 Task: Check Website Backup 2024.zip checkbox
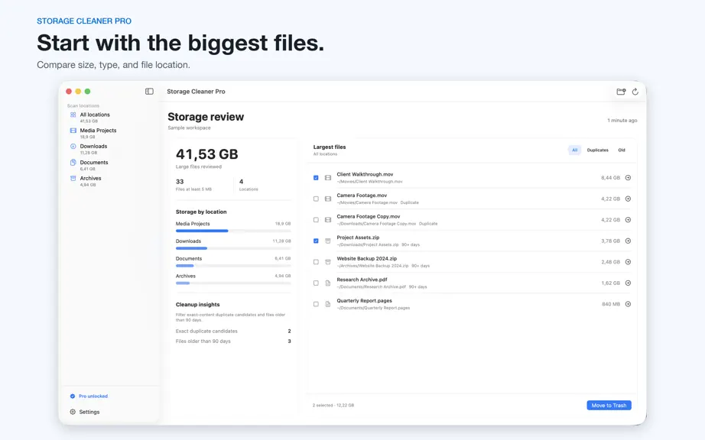(316, 262)
